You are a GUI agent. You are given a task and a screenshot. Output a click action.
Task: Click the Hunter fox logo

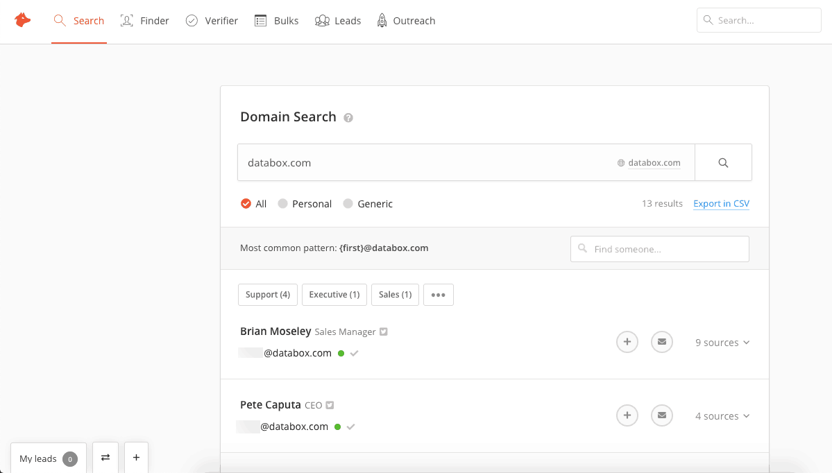click(23, 20)
